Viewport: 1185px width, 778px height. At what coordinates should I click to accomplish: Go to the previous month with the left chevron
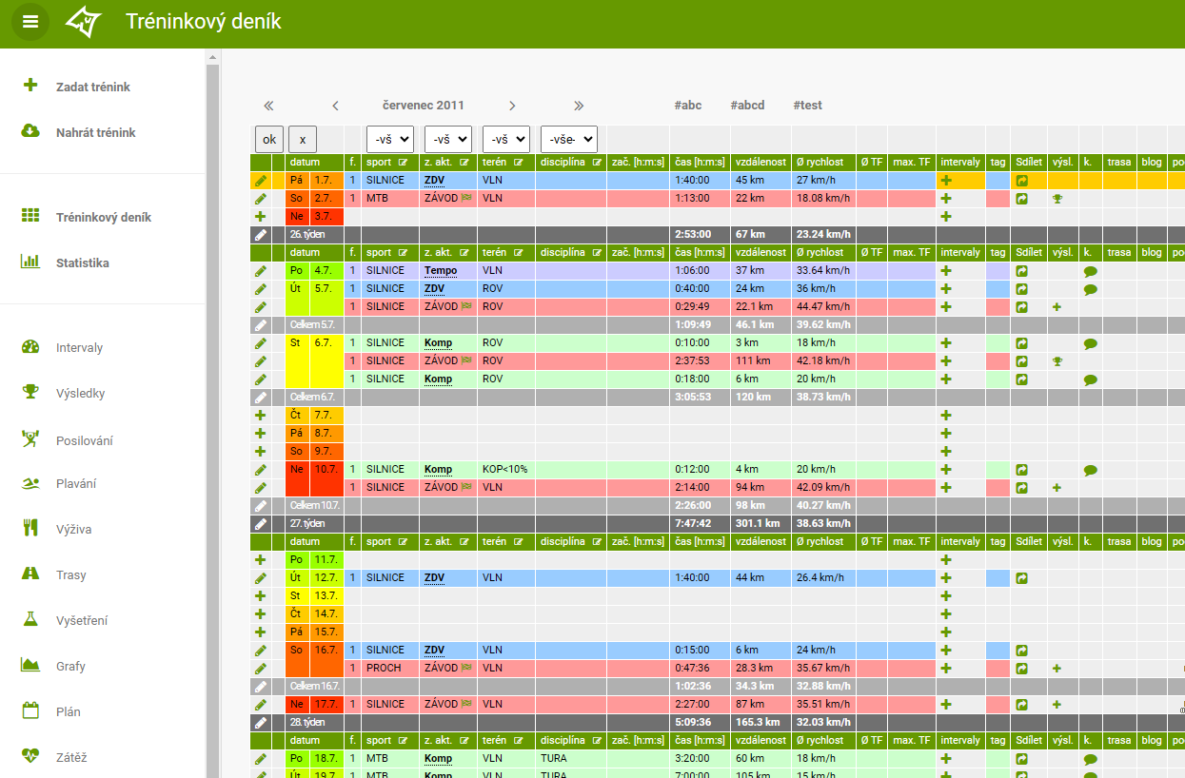click(x=335, y=106)
